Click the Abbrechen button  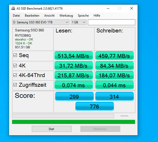pos(100,129)
